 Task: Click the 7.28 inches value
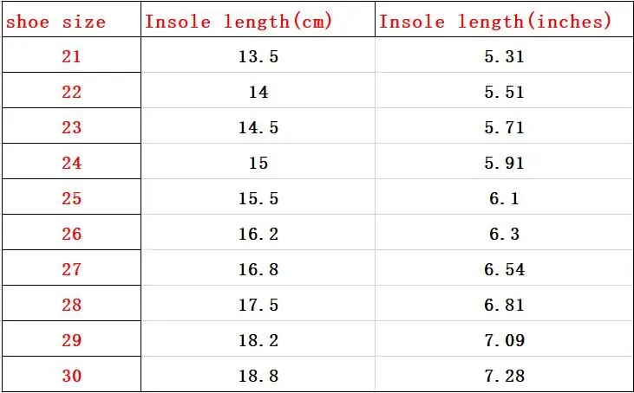tap(504, 374)
